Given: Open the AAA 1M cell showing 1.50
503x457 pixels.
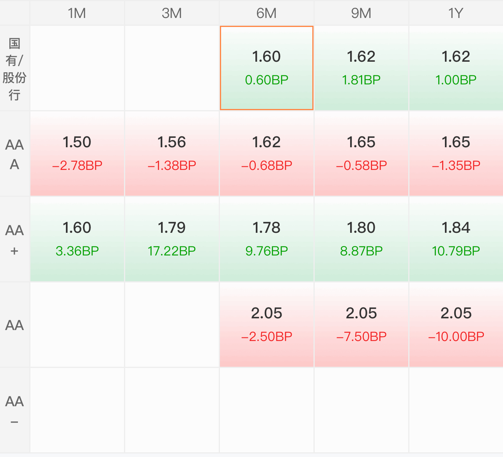Looking at the screenshot, I should (x=77, y=154).
